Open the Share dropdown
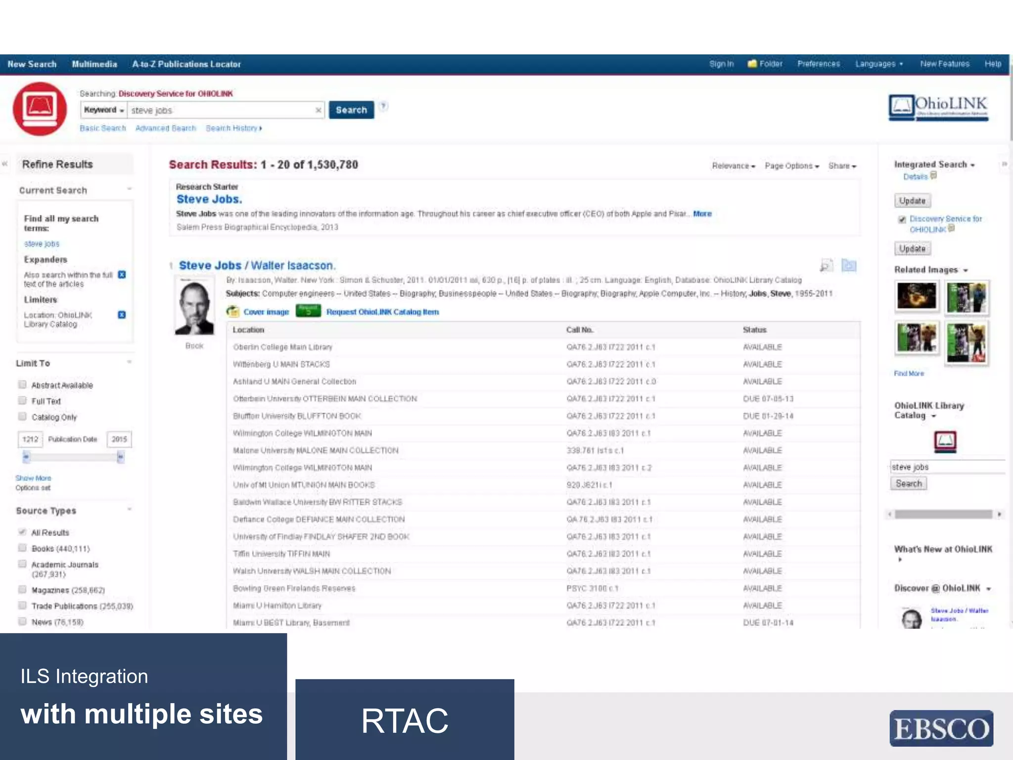 click(842, 166)
